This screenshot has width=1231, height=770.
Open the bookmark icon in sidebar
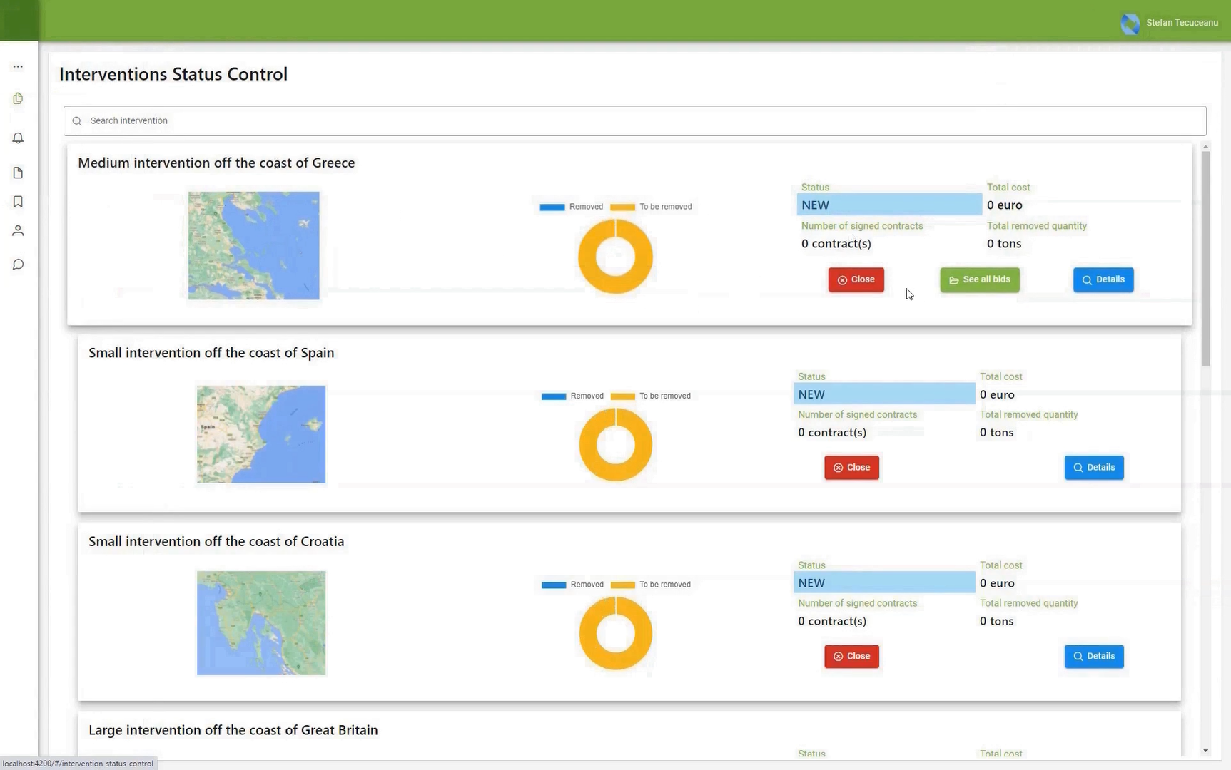coord(18,202)
